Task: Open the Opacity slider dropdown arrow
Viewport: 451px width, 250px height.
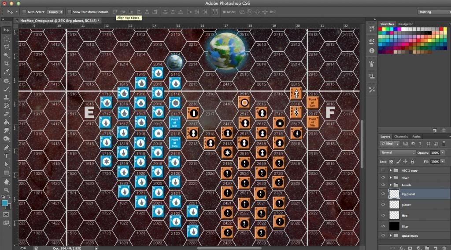Action: coord(443,152)
